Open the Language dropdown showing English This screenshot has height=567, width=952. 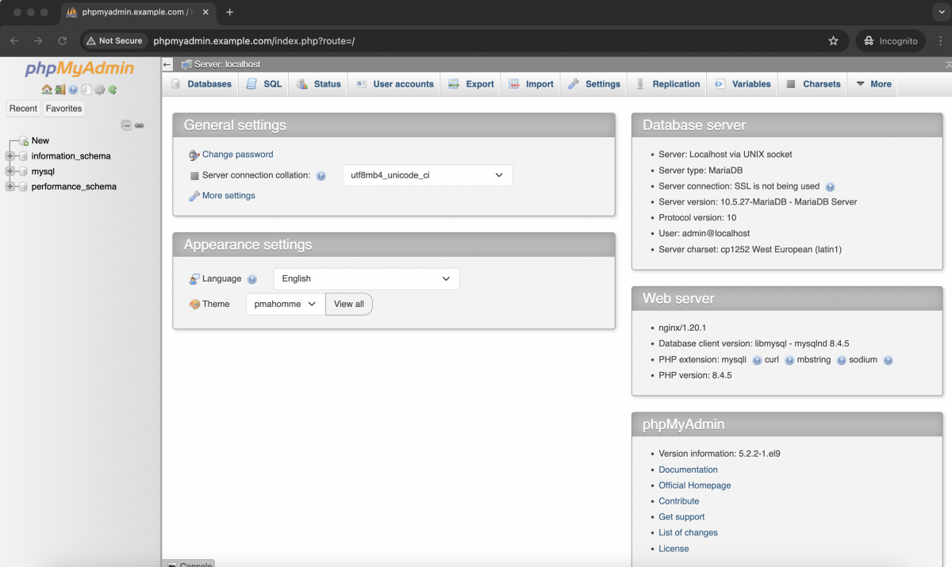(367, 279)
